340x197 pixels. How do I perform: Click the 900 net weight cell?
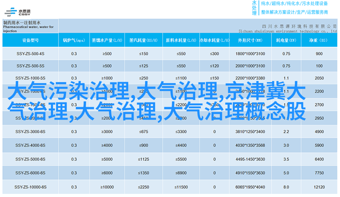(x=319, y=54)
